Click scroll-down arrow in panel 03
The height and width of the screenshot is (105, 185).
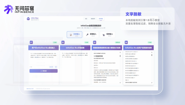click(120, 83)
